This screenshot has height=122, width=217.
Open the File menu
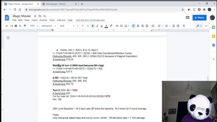pyautogui.click(x=14, y=20)
